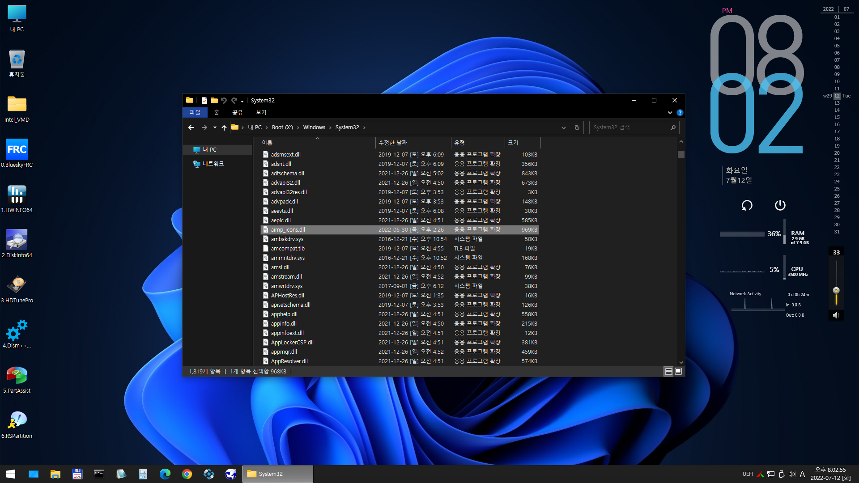
Task: Launch 2.DiskInfo64 desktop shortcut
Action: 17,244
